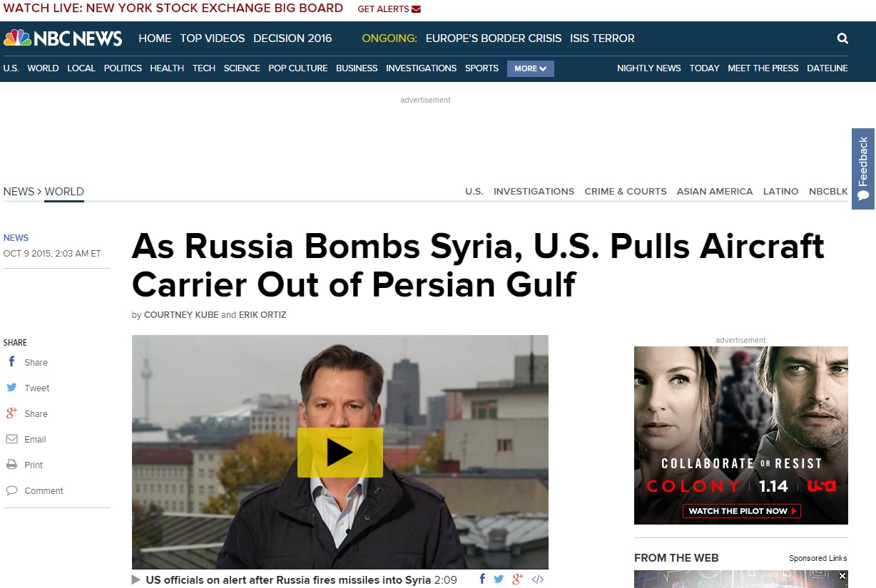Select the BUSINESS section
The width and height of the screenshot is (876, 588).
357,68
